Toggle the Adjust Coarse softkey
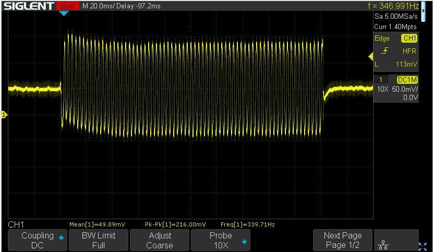This screenshot has width=433, height=252. pos(160,240)
